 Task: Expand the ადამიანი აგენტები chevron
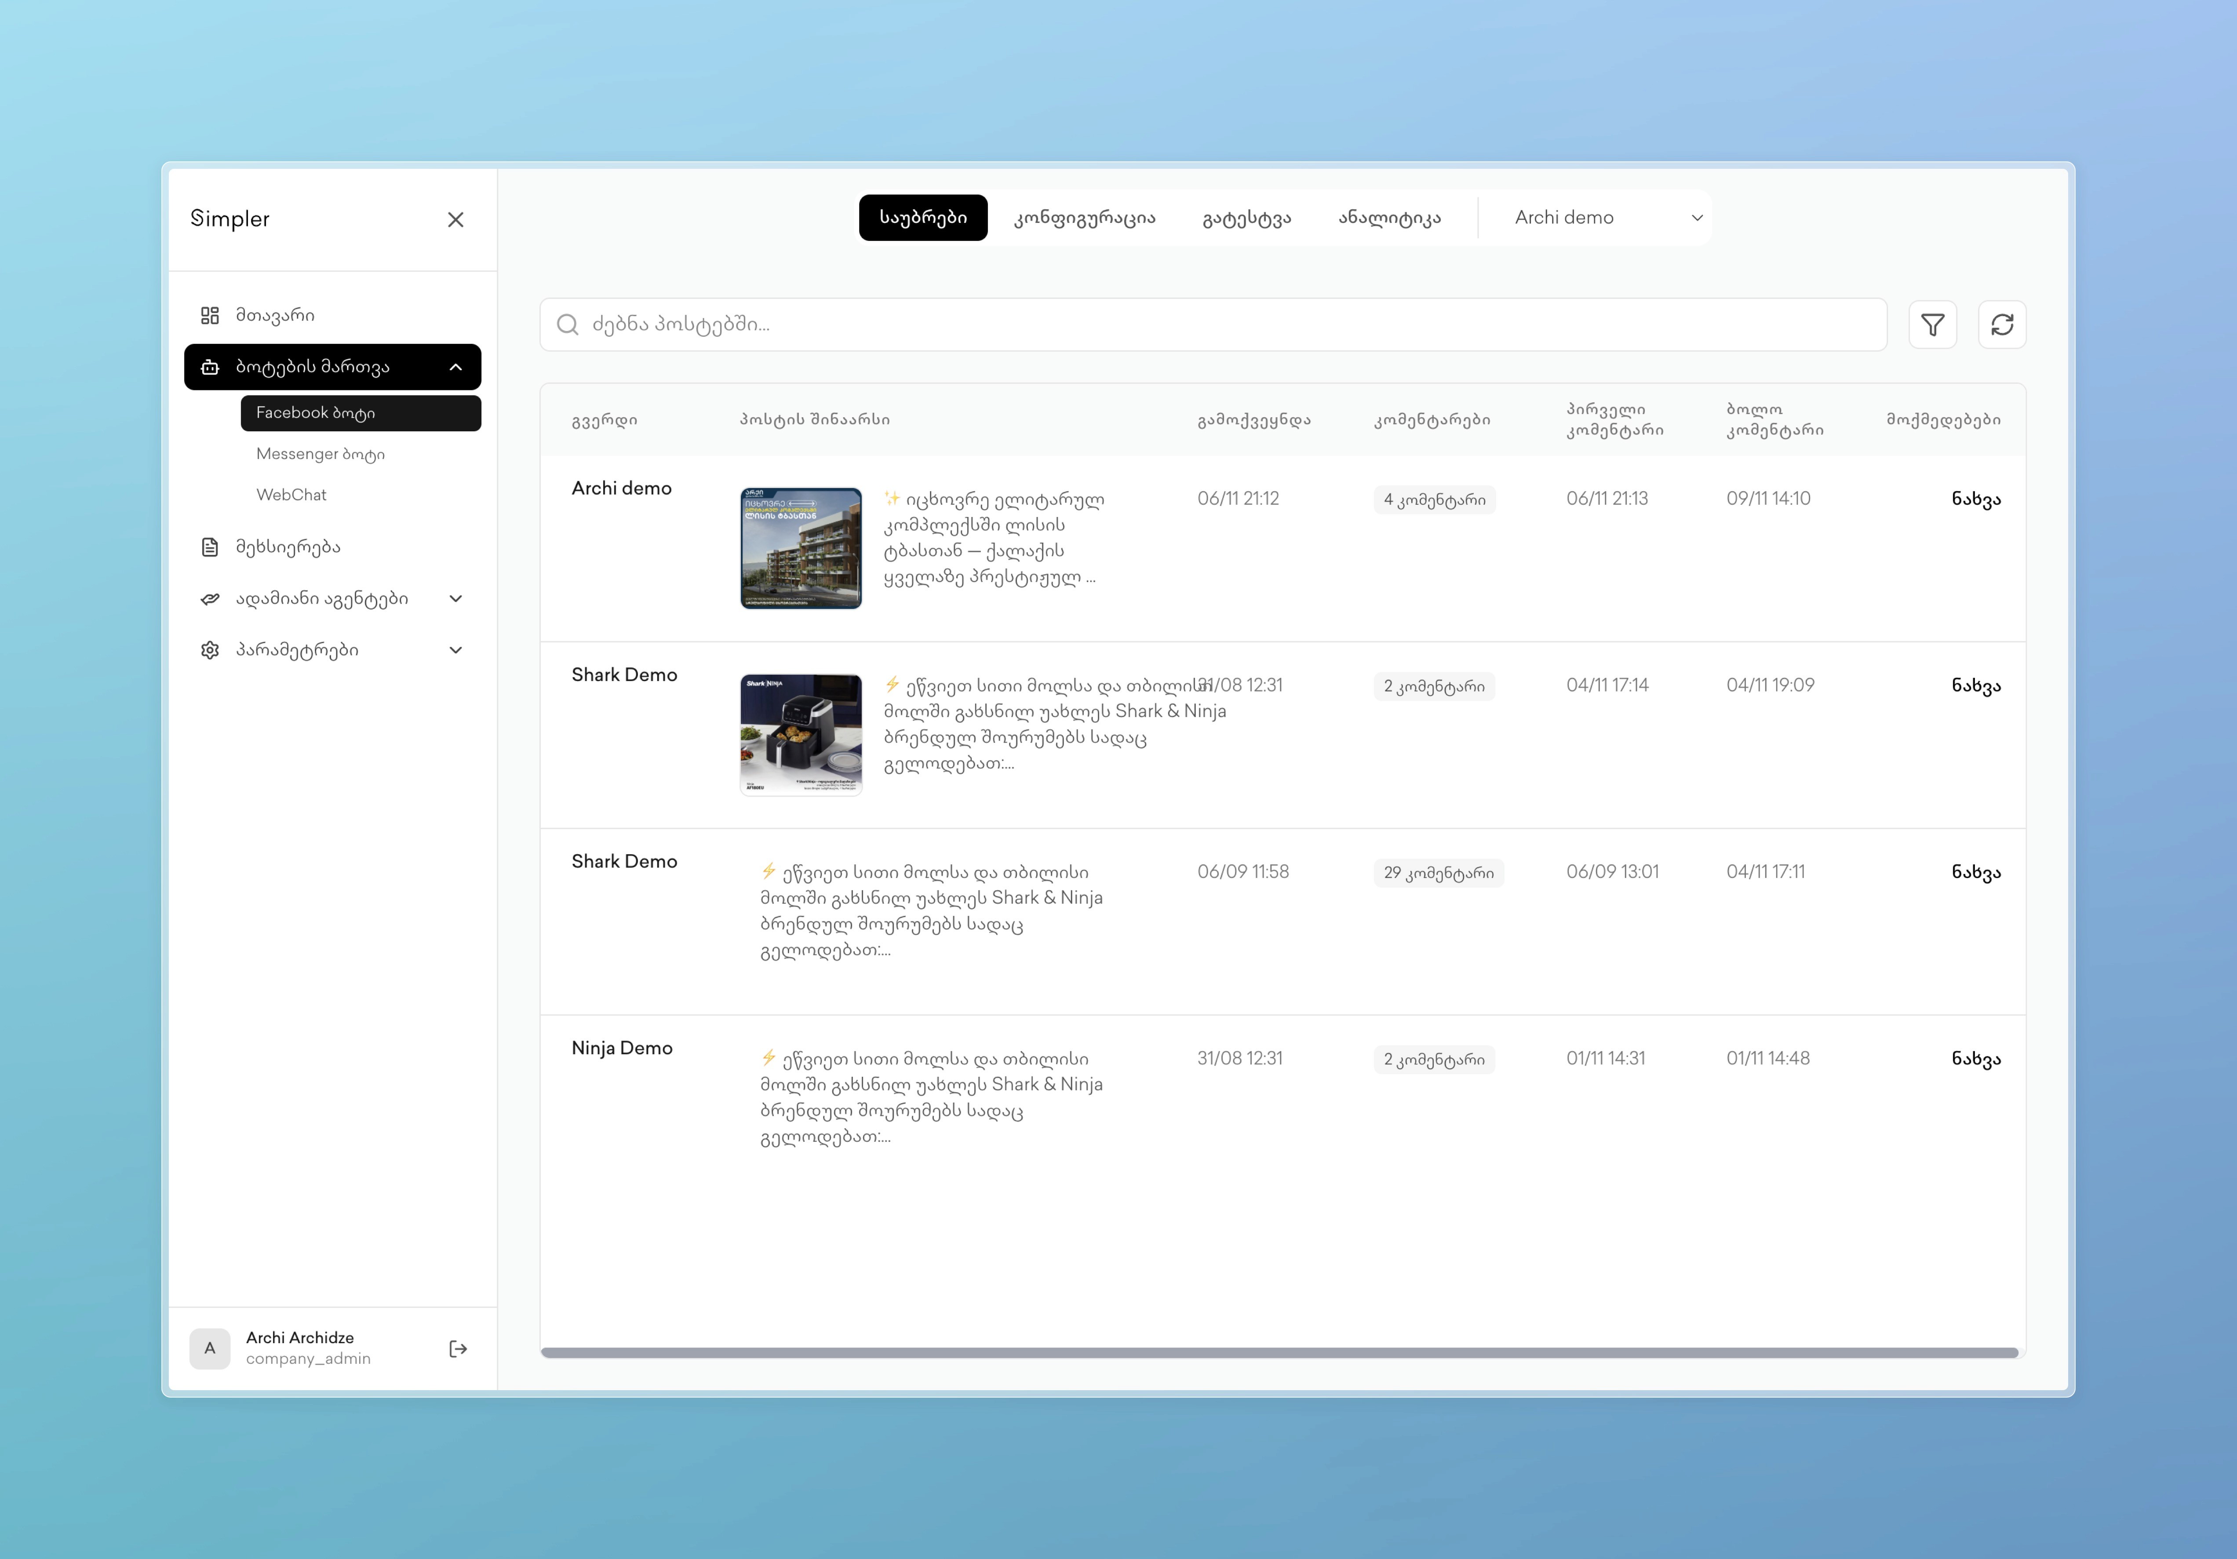coord(455,598)
